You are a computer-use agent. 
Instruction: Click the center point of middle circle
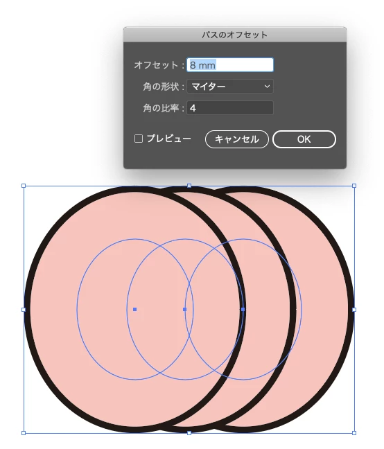pyautogui.click(x=184, y=309)
